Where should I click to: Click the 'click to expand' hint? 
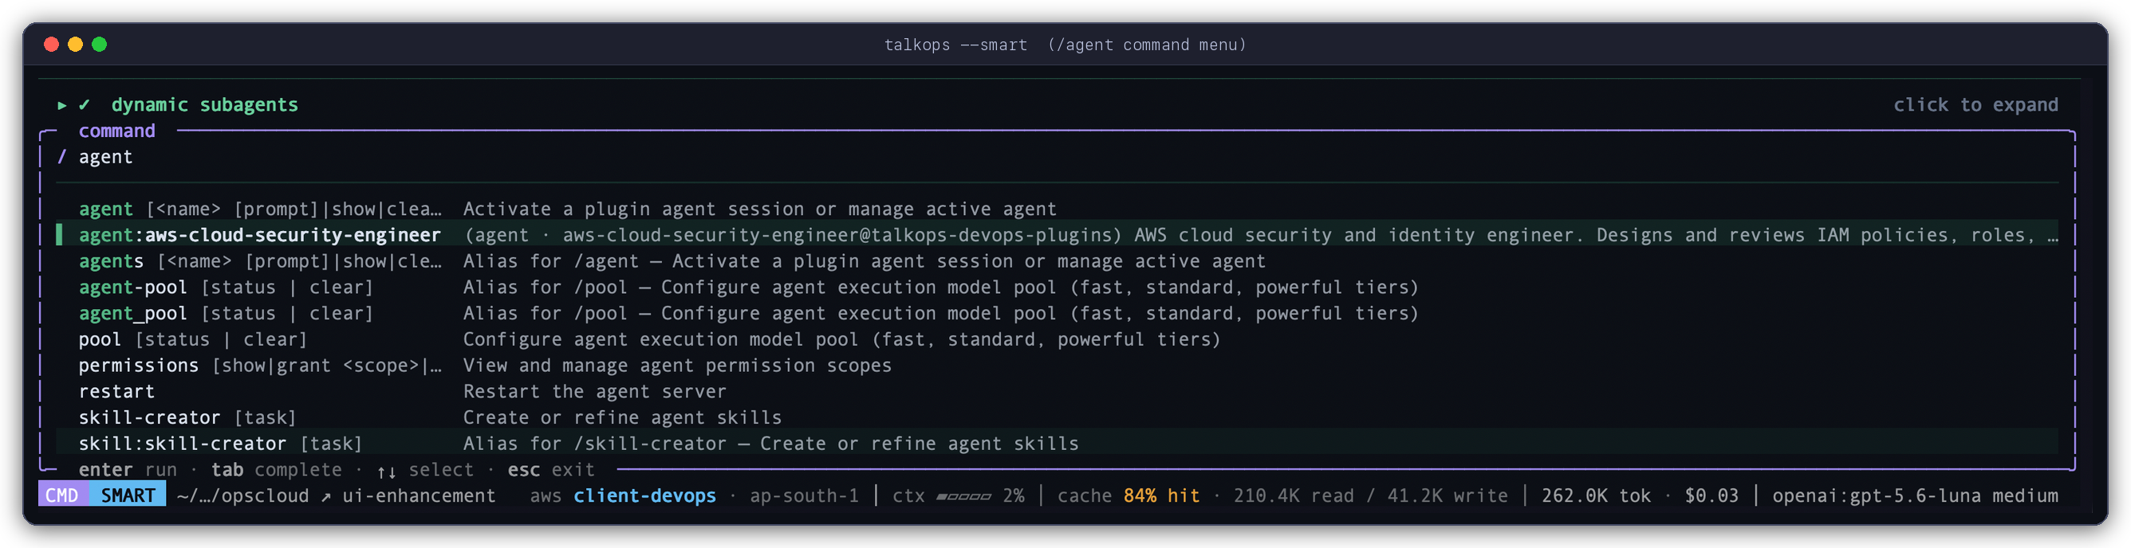(1975, 105)
